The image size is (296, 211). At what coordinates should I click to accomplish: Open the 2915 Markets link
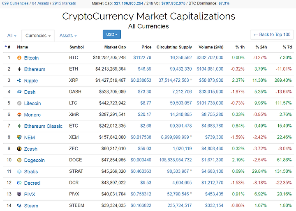pyautogui.click(x=64, y=3)
